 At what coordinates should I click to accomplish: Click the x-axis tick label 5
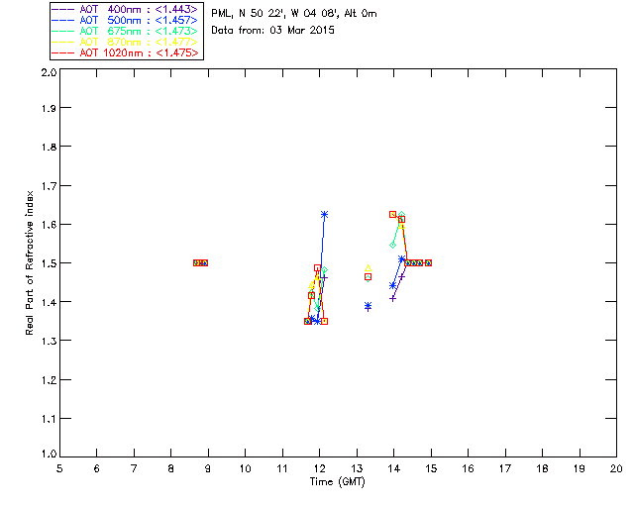pos(59,469)
